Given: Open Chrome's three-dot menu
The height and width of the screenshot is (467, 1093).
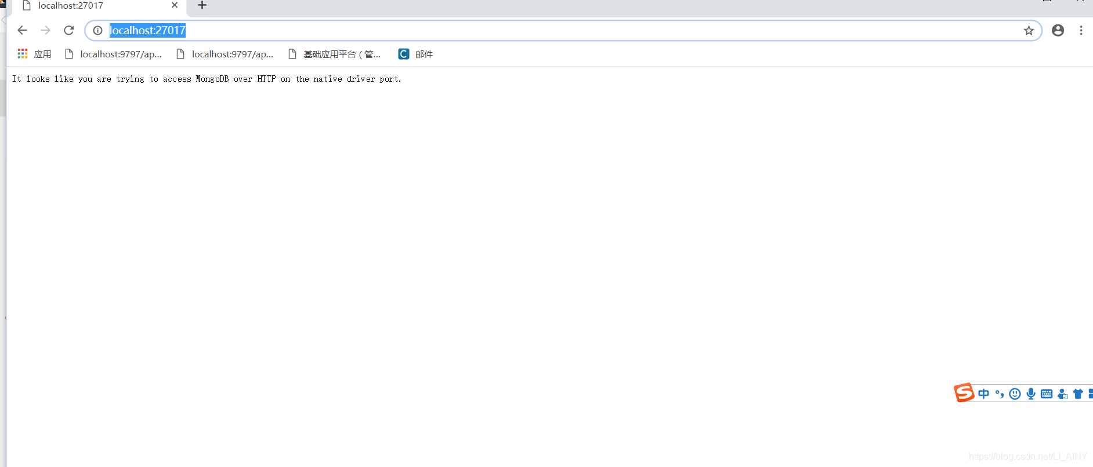Looking at the screenshot, I should [x=1081, y=30].
